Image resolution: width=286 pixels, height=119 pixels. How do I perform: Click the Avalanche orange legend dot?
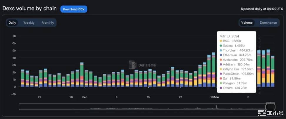(221, 59)
